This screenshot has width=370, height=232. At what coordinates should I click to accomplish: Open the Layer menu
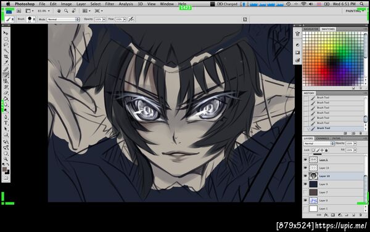click(x=81, y=4)
